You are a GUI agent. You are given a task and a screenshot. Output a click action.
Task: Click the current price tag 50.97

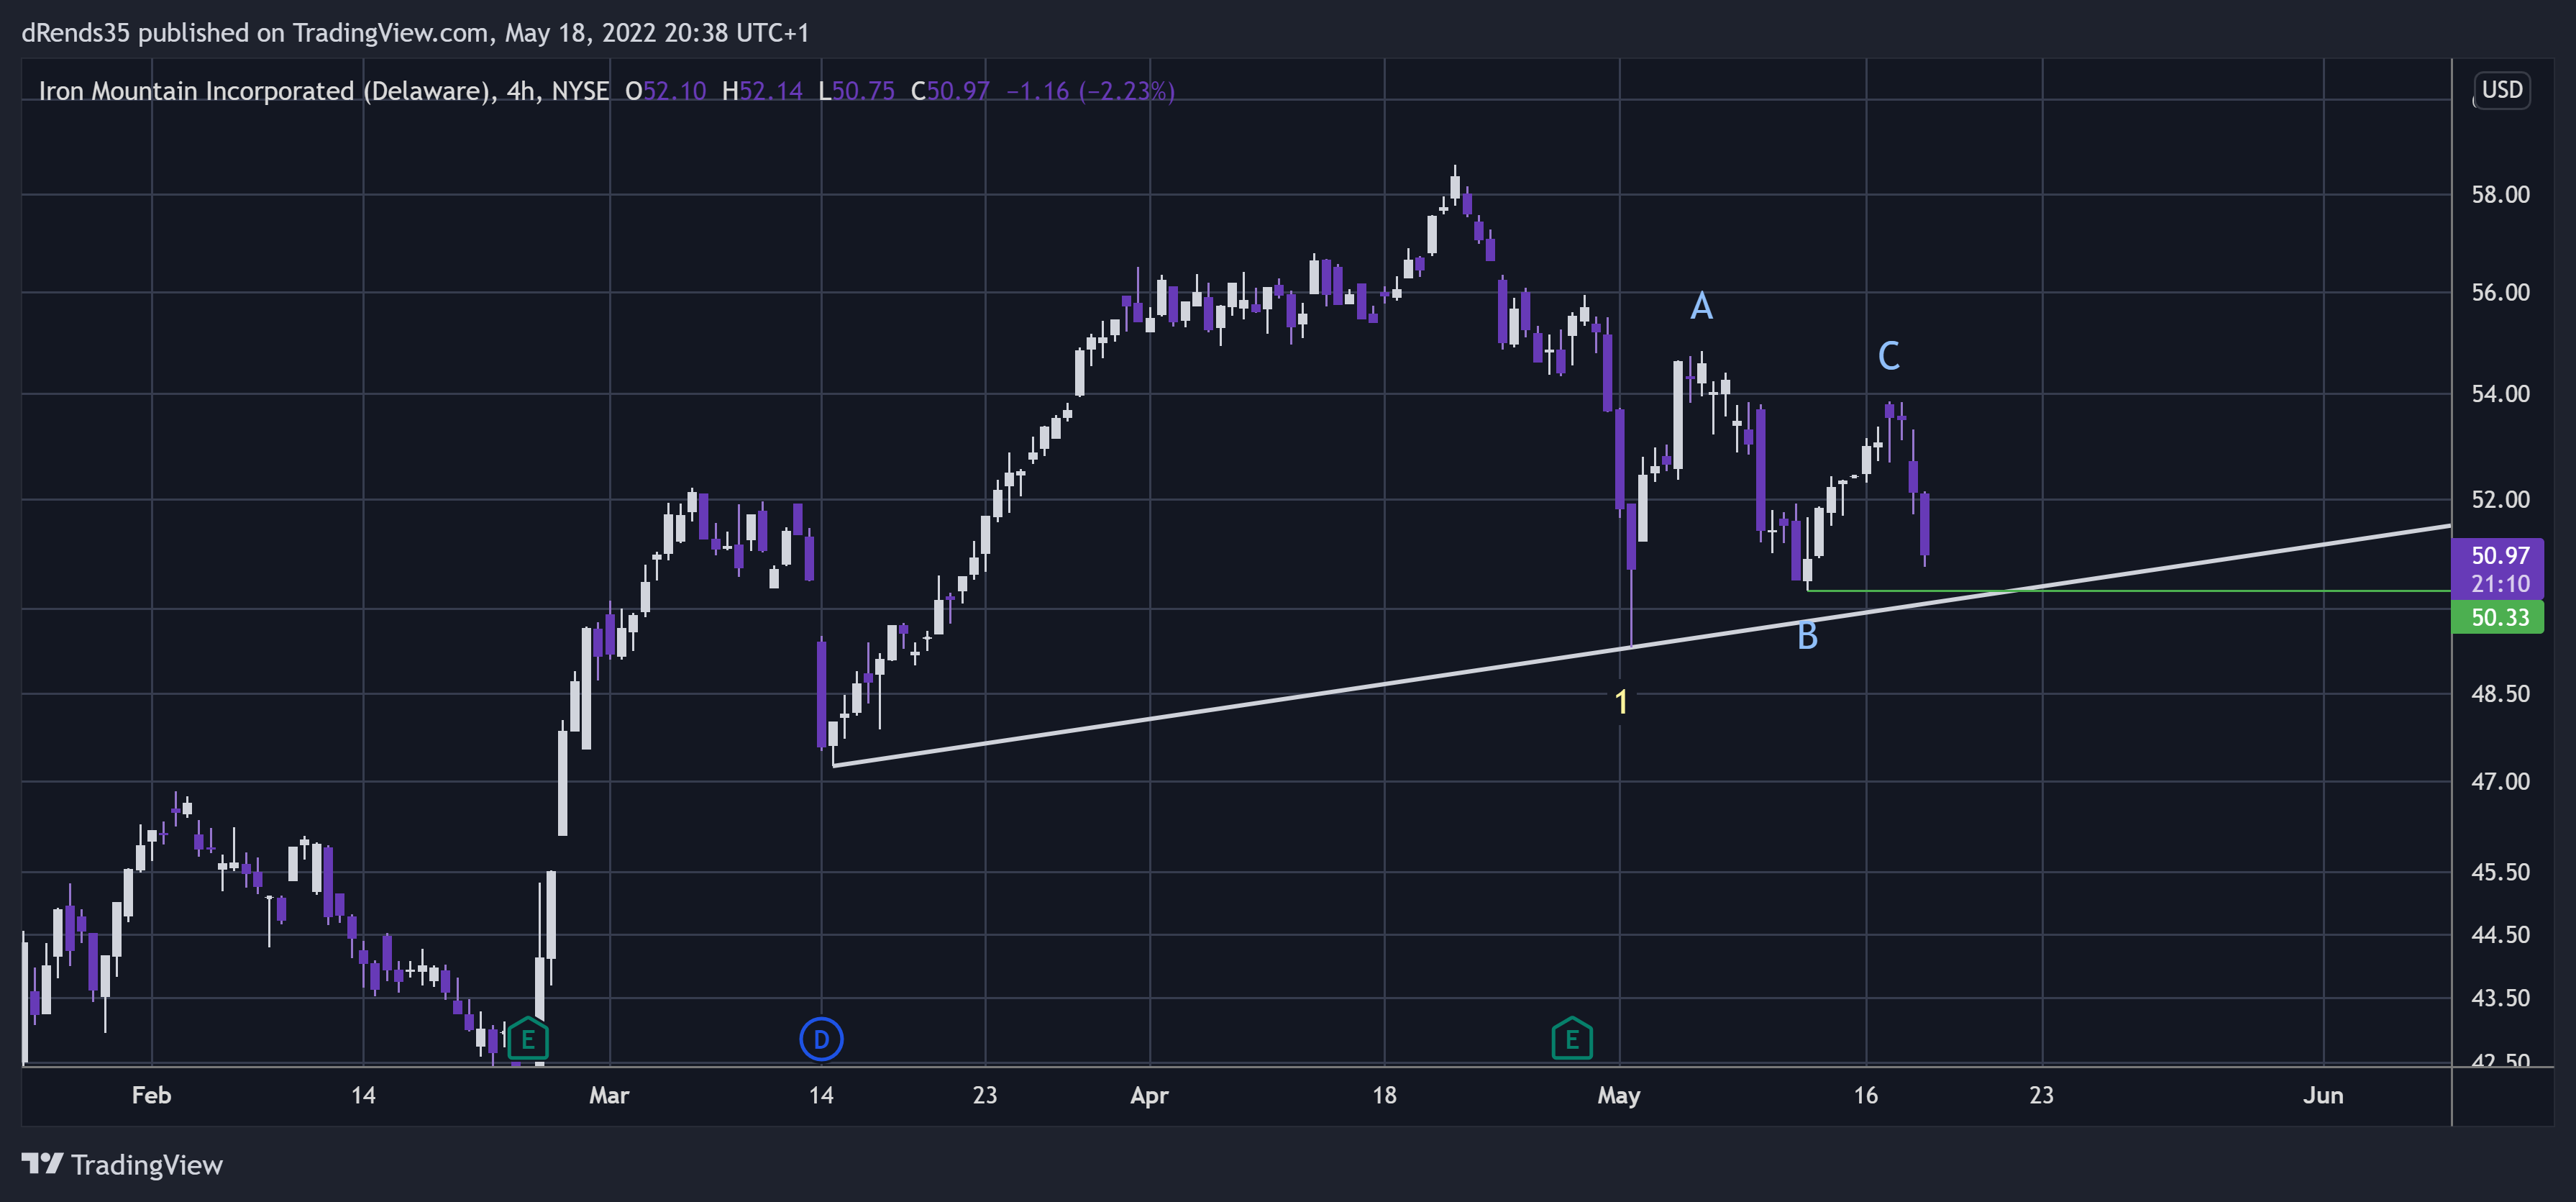pos(2498,556)
